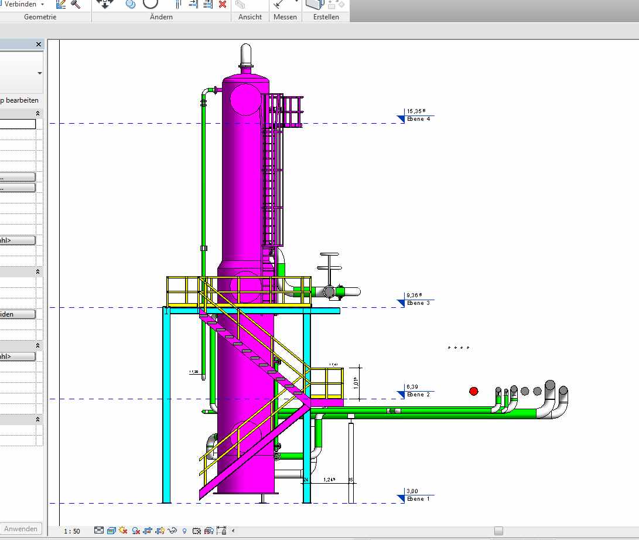
Task: Click the Typ bearbeiten button
Action: 19,100
